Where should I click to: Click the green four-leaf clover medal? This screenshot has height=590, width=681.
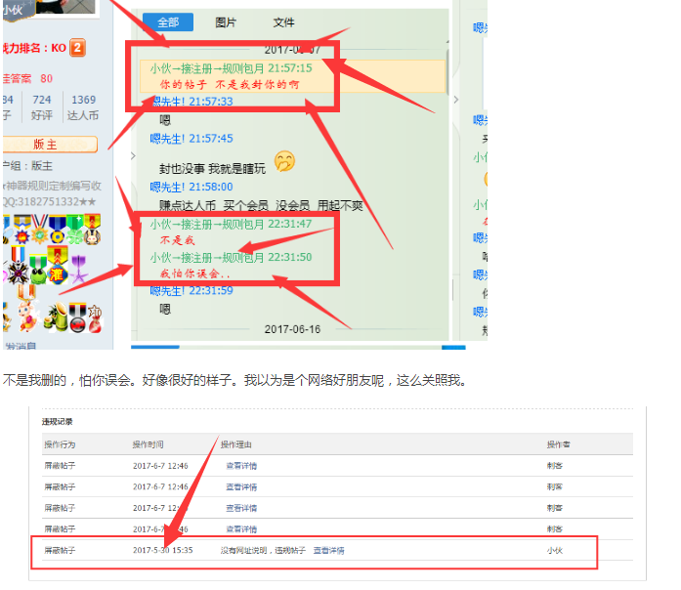click(75, 229)
